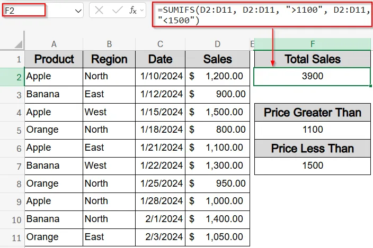Select the sales cell 1,200.00
373x248 pixels.
pyautogui.click(x=217, y=77)
